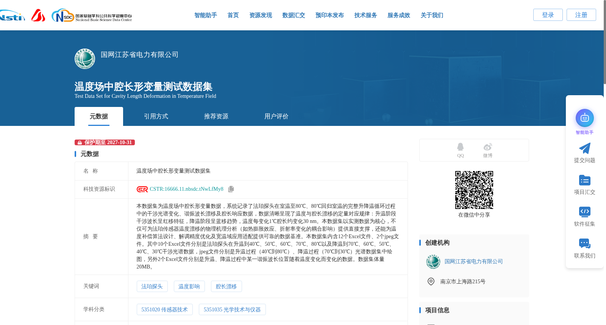The width and height of the screenshot is (606, 325).
Task: Click the 项目信息 section heading
Action: [437, 310]
